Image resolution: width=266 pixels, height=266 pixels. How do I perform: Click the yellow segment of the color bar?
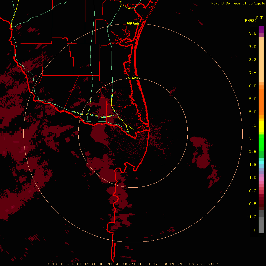pyautogui.click(x=261, y=126)
